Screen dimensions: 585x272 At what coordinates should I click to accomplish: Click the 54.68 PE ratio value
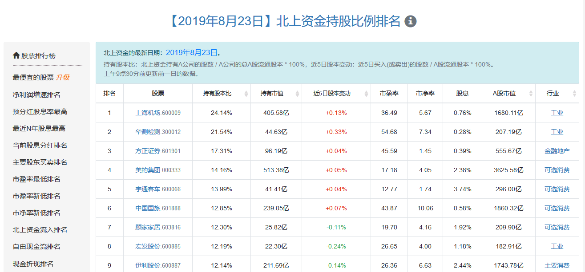coord(389,132)
